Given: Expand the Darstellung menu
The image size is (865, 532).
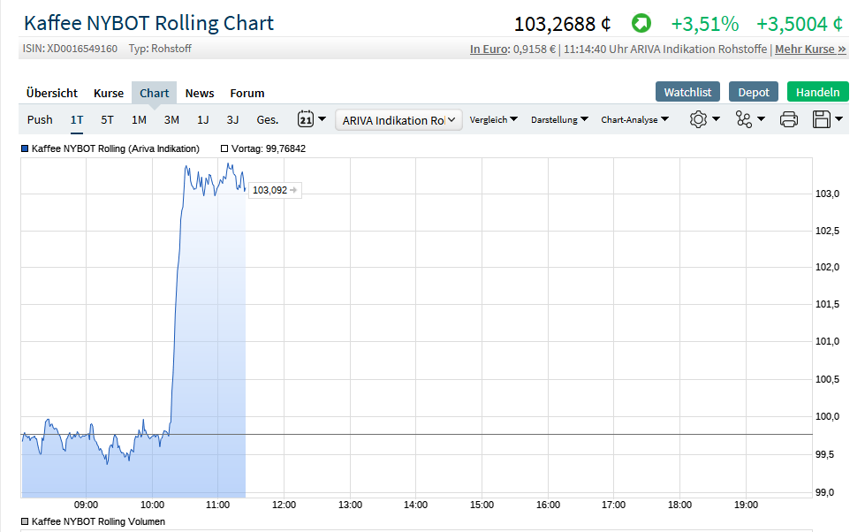Looking at the screenshot, I should pos(559,119).
